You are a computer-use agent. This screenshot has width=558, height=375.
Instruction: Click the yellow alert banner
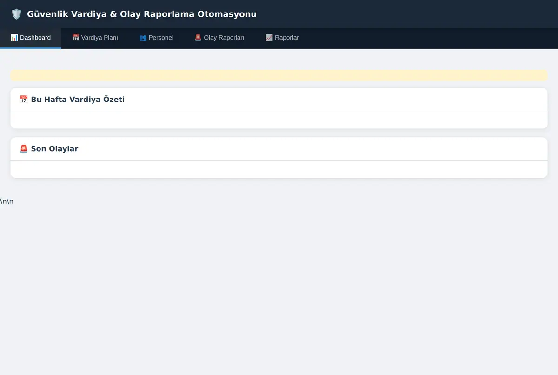pyautogui.click(x=279, y=75)
